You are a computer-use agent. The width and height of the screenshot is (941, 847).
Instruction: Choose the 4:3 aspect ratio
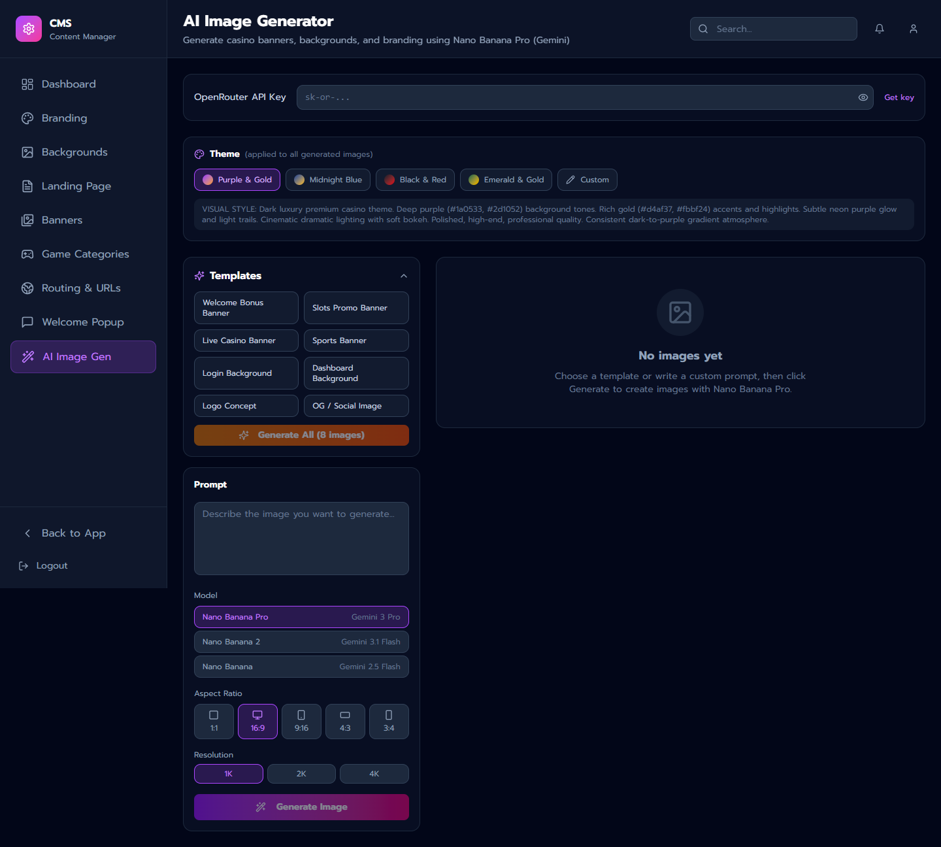click(345, 722)
